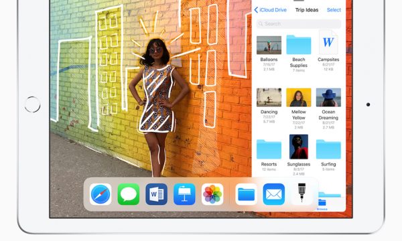Open Microsoft Word from dock
Viewport: 402px width, 241px height.
point(156,194)
